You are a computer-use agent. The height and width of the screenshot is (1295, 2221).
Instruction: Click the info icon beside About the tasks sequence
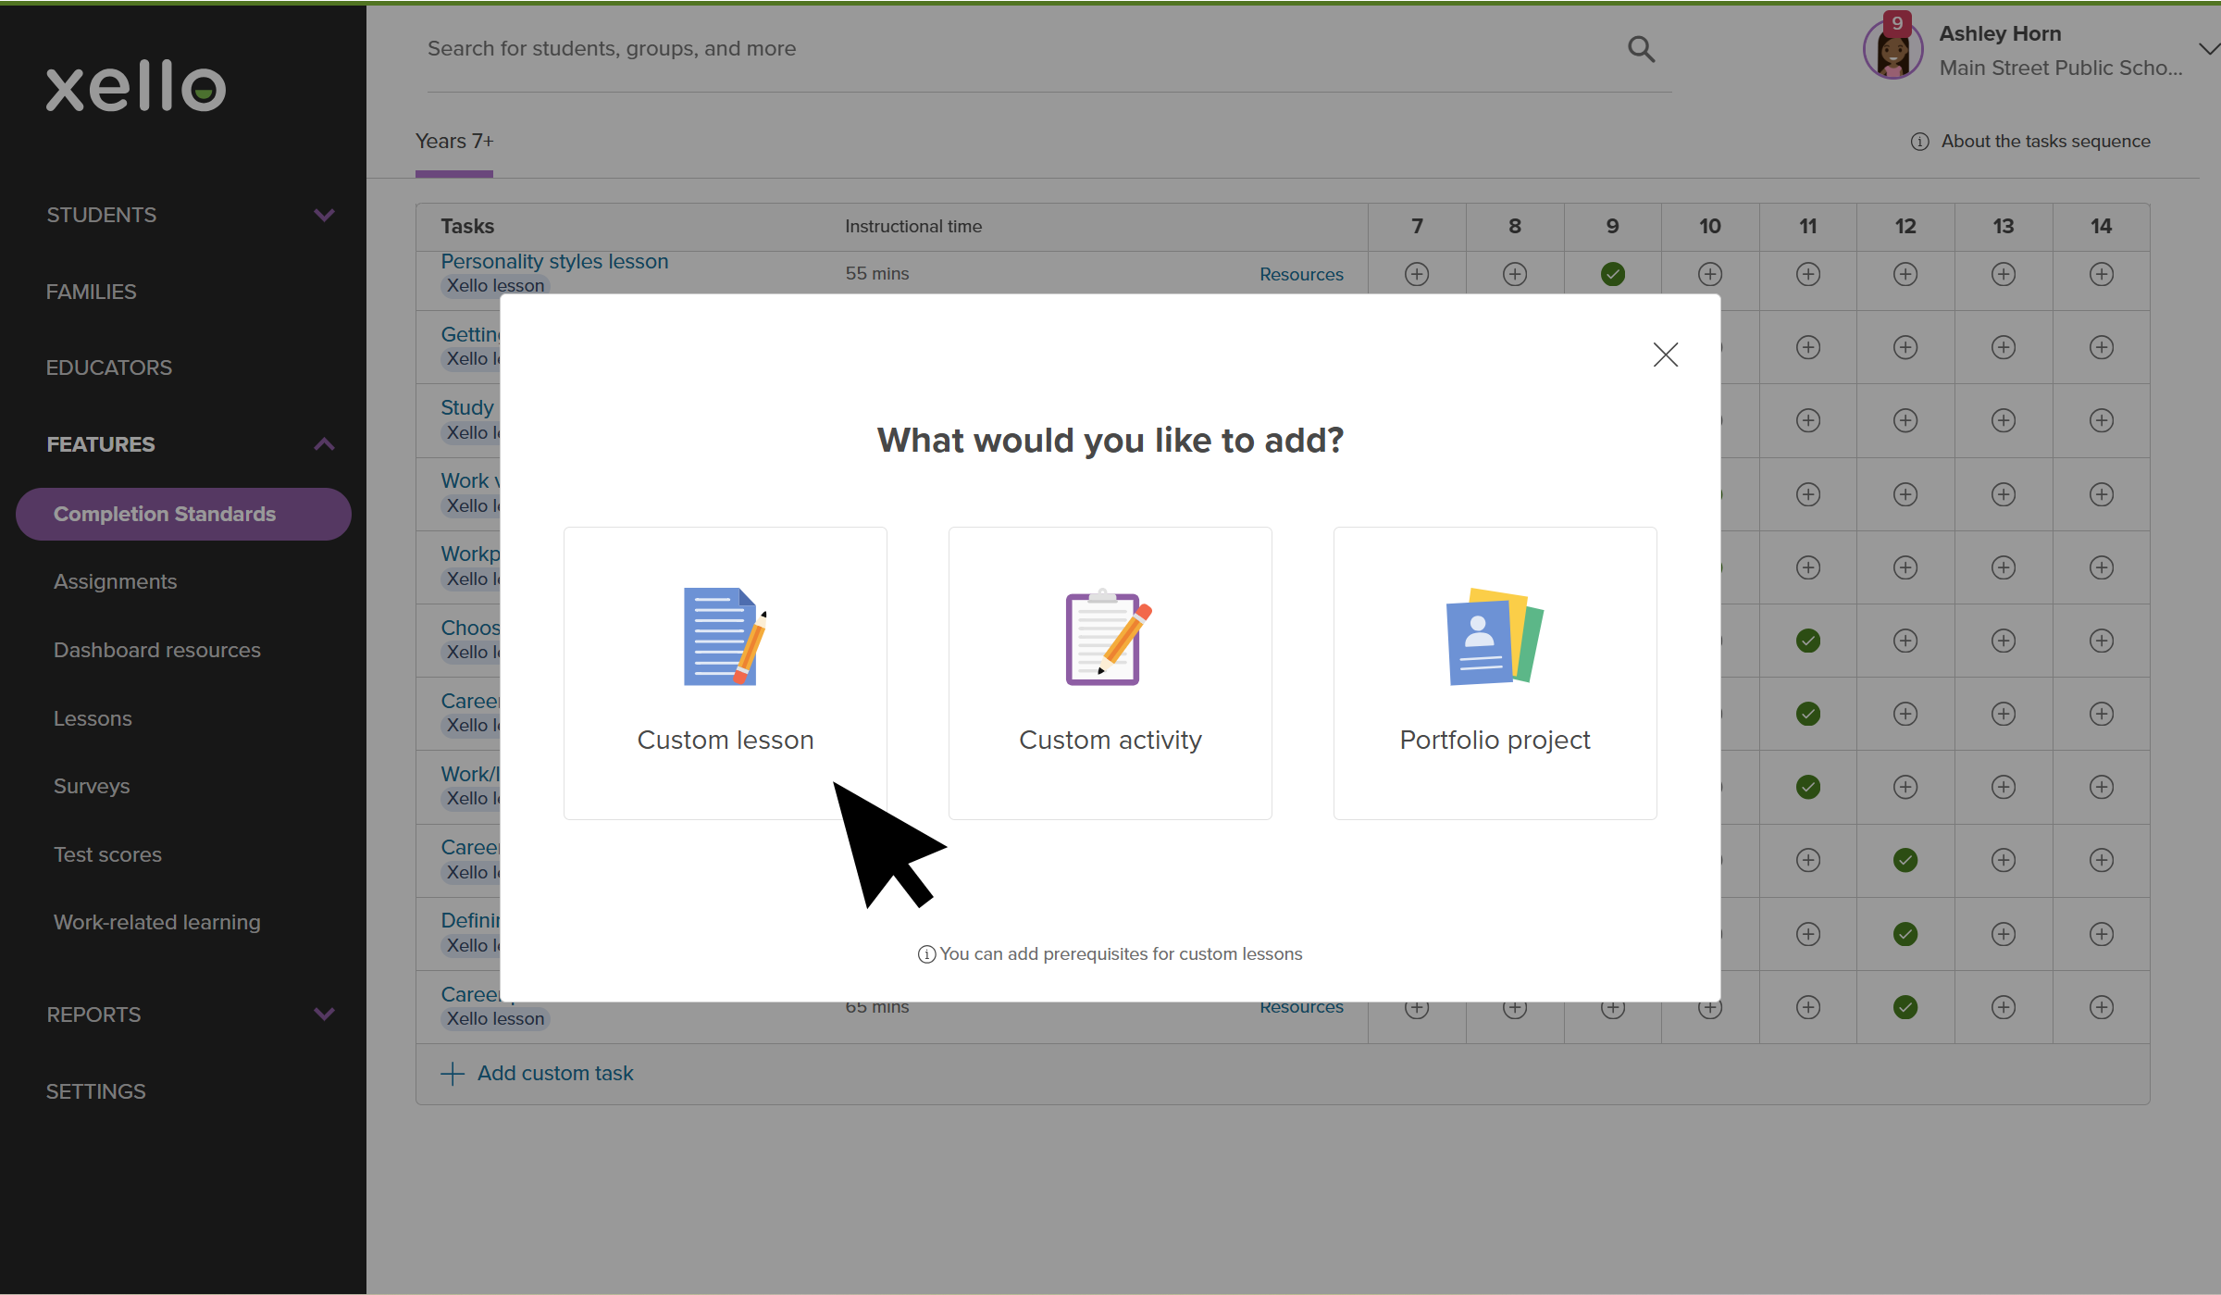coord(1920,142)
